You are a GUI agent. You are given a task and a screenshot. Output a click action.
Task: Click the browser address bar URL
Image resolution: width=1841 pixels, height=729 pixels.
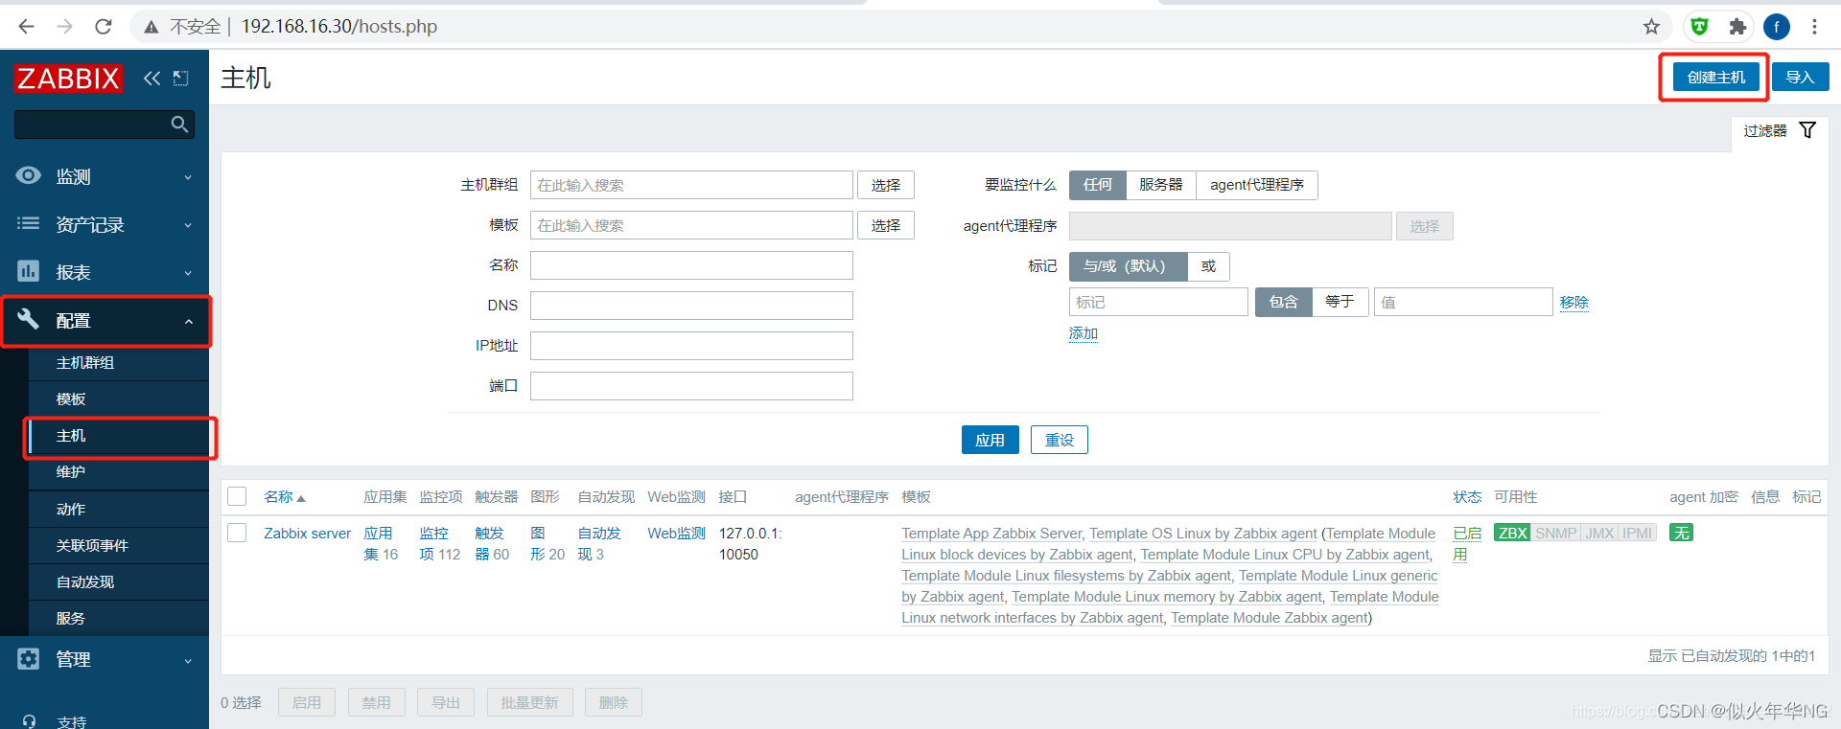(x=338, y=27)
